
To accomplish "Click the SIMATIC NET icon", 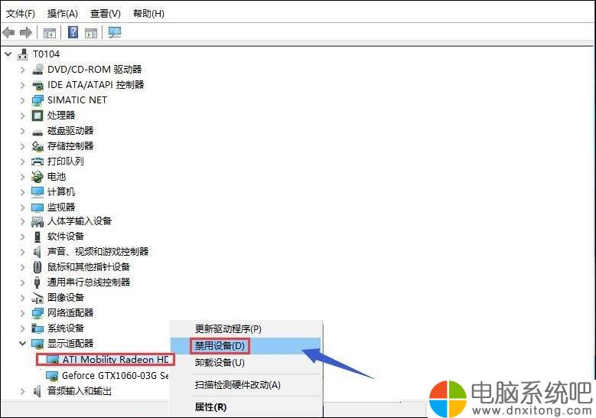I will click(x=37, y=100).
